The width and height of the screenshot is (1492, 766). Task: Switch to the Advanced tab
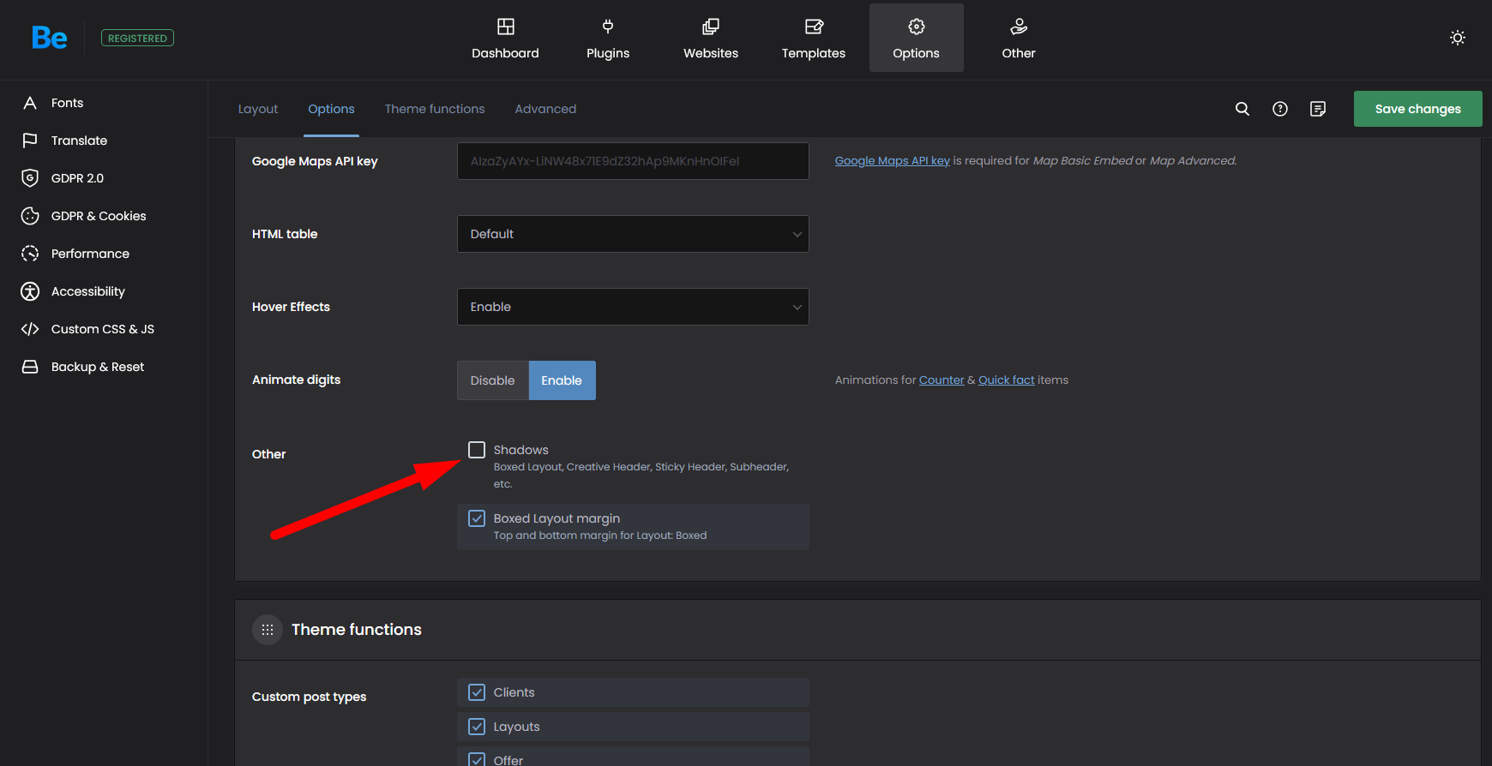tap(545, 109)
